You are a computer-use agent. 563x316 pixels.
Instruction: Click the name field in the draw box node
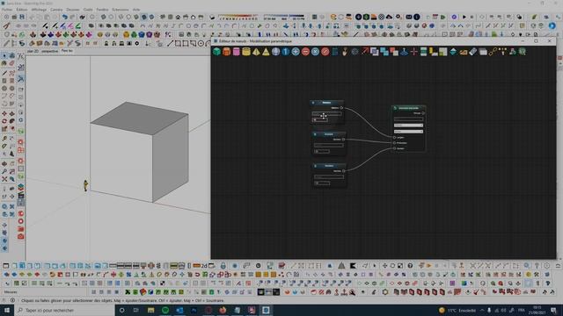pyautogui.click(x=408, y=119)
